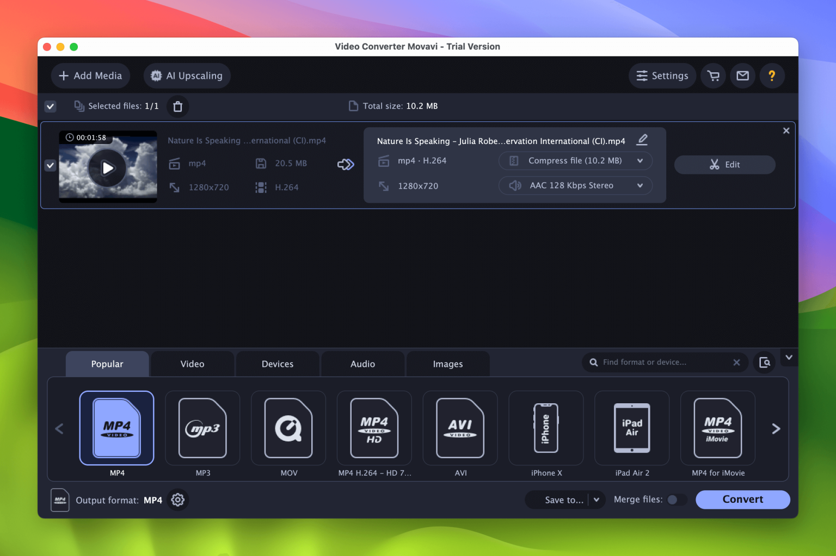836x556 pixels.
Task: Open the Audio formats tab
Action: tap(362, 364)
